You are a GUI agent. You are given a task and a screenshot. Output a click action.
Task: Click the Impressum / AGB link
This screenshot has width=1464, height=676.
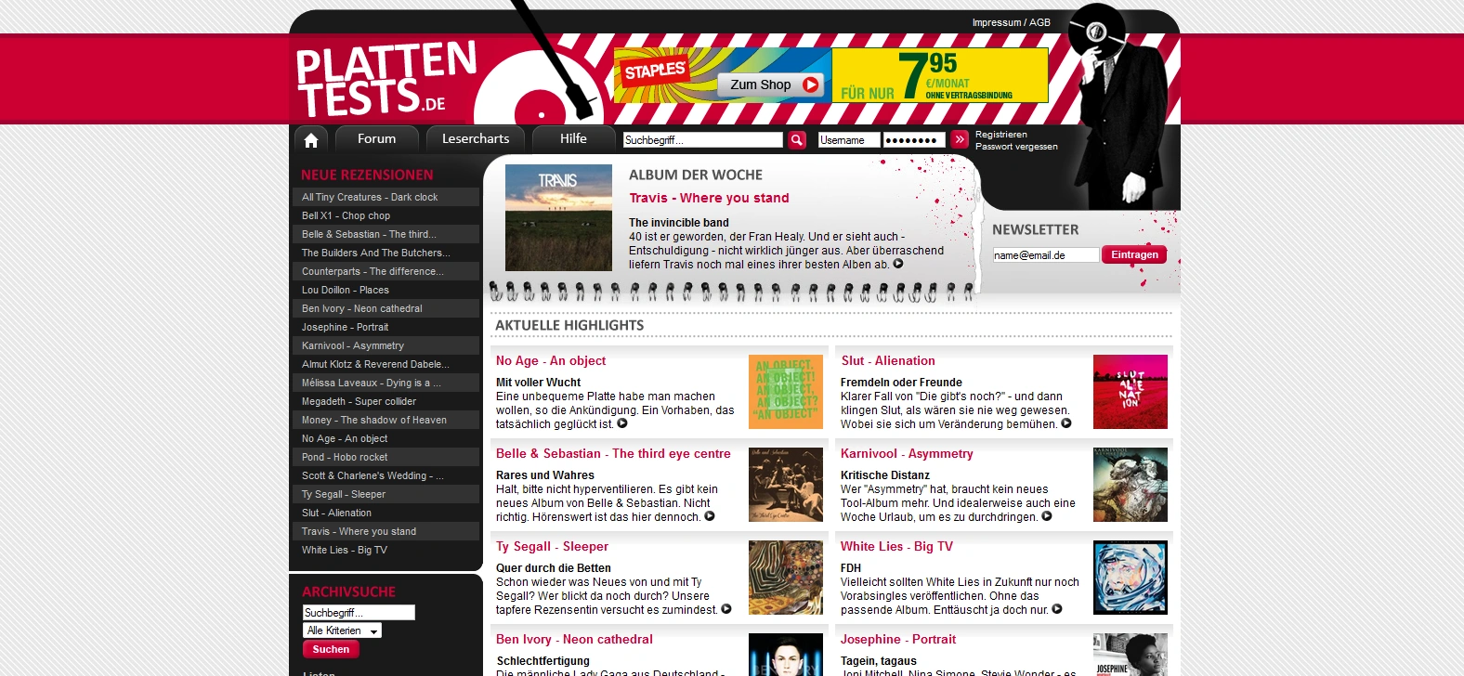point(1012,22)
